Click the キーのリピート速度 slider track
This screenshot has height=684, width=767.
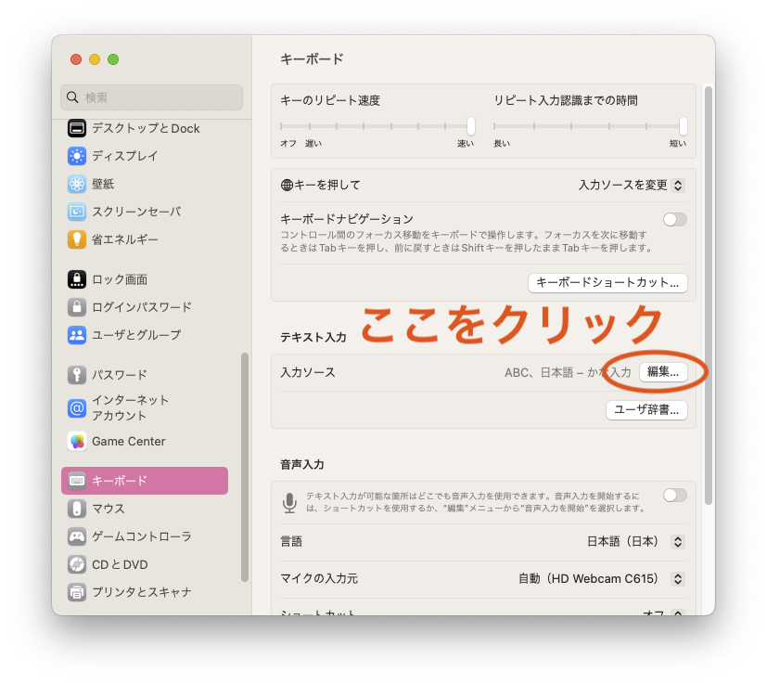pyautogui.click(x=377, y=126)
